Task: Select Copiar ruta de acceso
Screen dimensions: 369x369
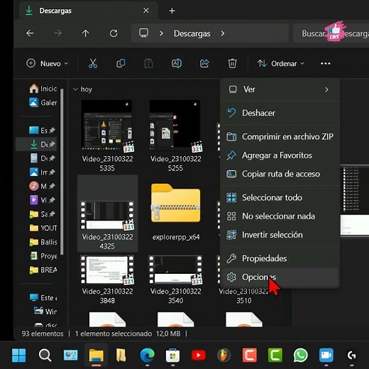Action: pyautogui.click(x=280, y=174)
